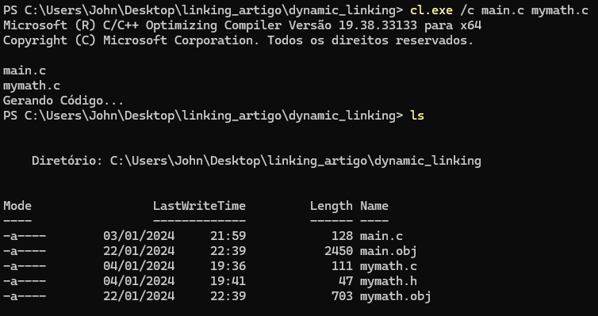Click the Diretório path line
Viewport: 598px width, 316px height.
point(256,161)
